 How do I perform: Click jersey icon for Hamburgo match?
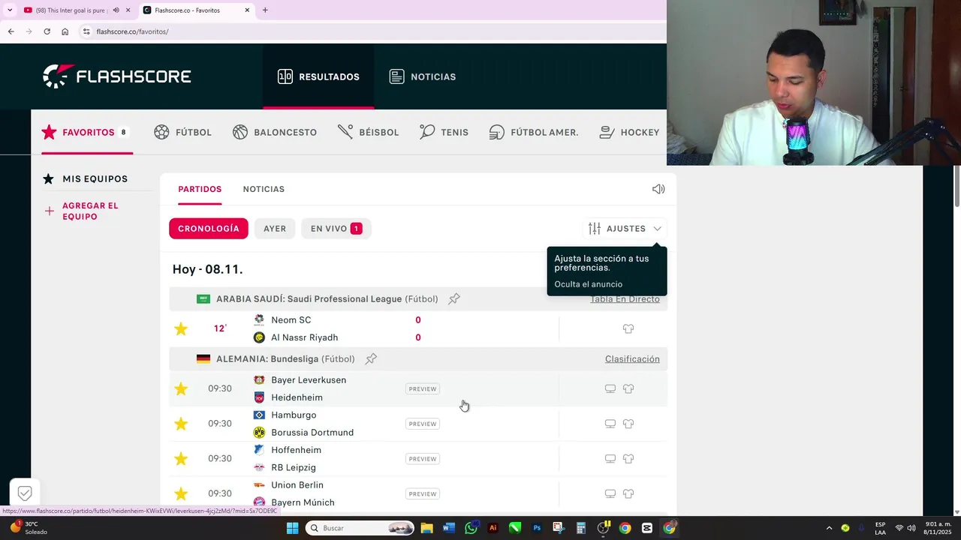point(628,424)
